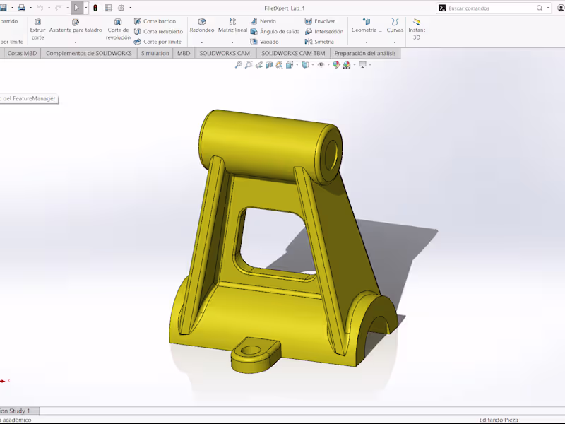The height and width of the screenshot is (424, 565).
Task: Click the Editando Pieza status text
Action: 499,420
